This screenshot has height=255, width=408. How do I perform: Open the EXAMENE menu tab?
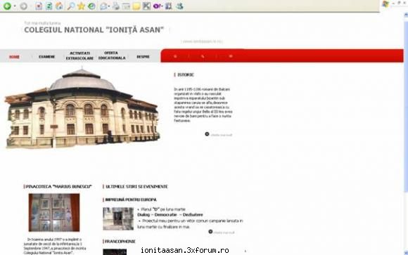(x=47, y=57)
